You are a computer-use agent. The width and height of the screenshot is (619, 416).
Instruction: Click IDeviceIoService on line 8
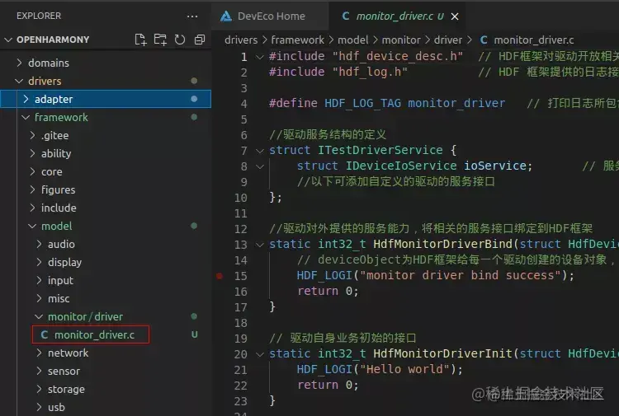pyautogui.click(x=401, y=166)
